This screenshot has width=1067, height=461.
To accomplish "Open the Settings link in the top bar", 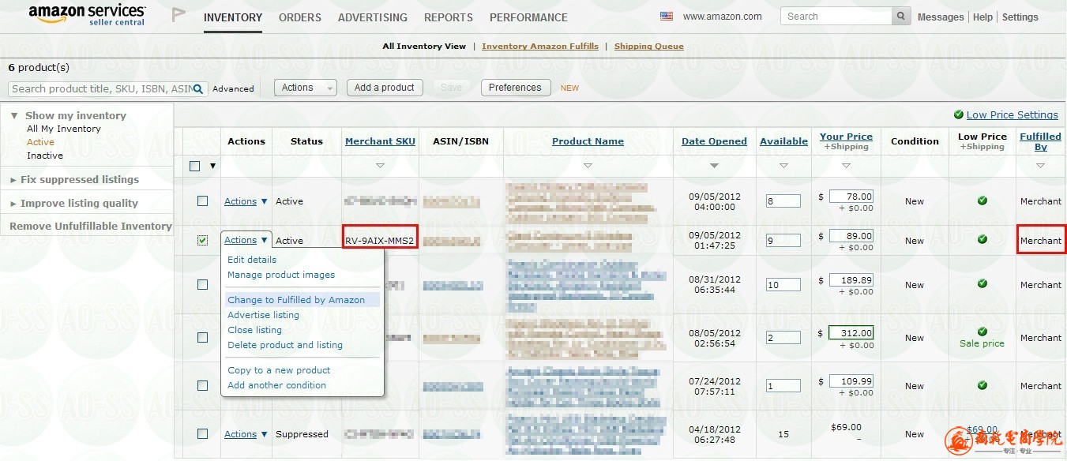I will pyautogui.click(x=1020, y=17).
